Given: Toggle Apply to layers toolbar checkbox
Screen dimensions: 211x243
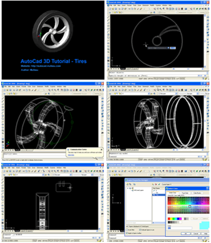Looking at the screenshot, I should click(127, 233).
